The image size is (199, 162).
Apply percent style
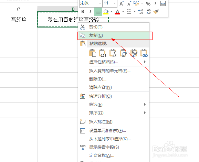tap(148, 3)
